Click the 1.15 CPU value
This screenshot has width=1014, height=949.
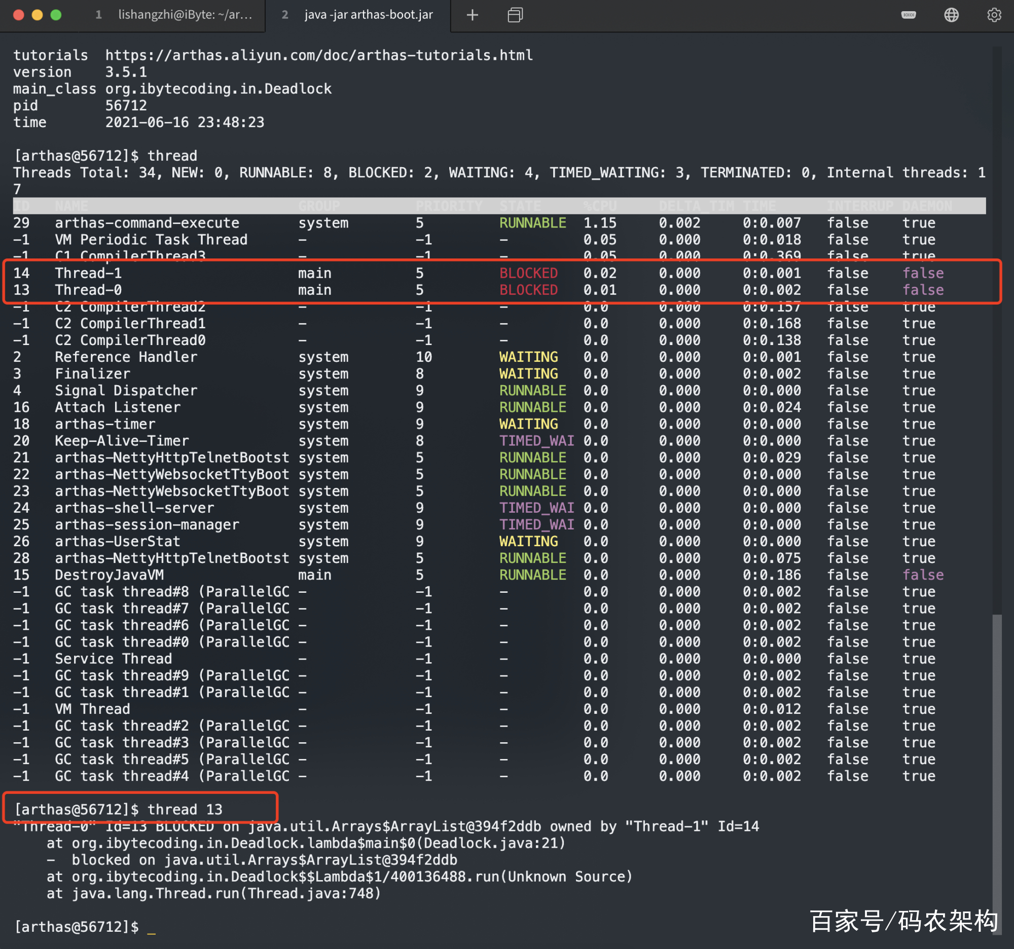click(600, 223)
